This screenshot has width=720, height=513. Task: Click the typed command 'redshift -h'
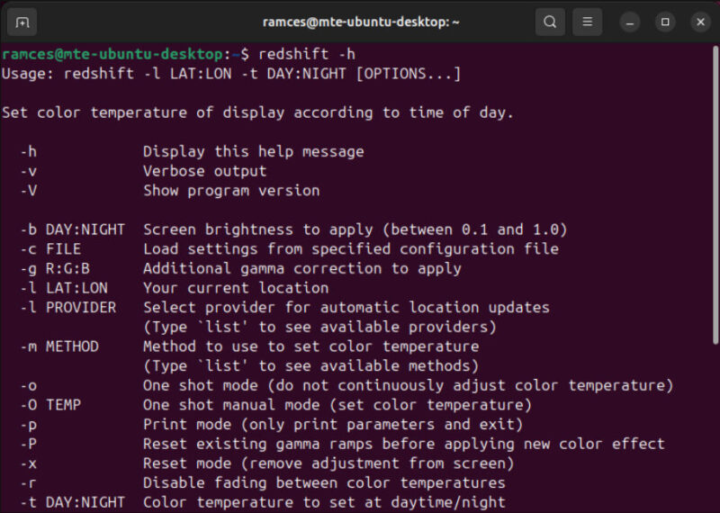307,54
